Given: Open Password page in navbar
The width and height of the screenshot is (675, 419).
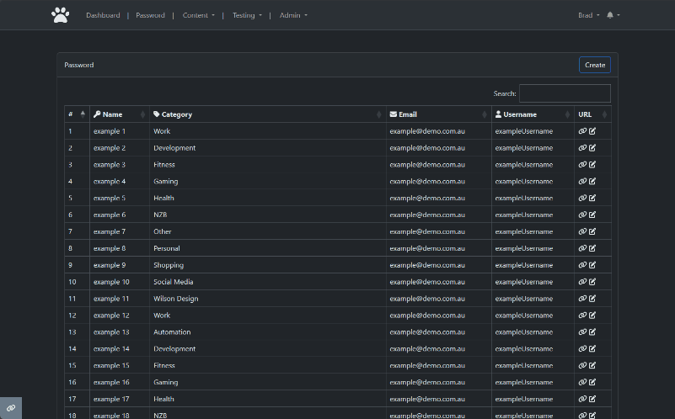Looking at the screenshot, I should 150,15.
